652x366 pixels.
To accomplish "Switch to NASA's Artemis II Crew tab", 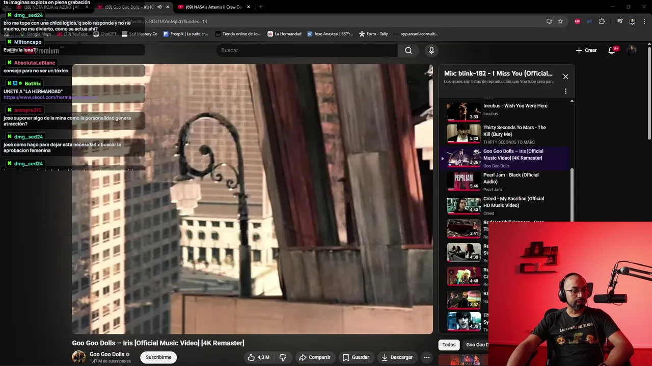I will [x=213, y=7].
